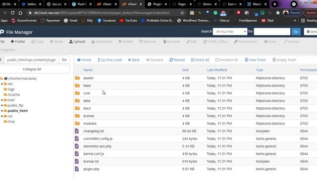Screen dimensions: 317x178
Task: Go Up One Level
Action: click(x=109, y=60)
